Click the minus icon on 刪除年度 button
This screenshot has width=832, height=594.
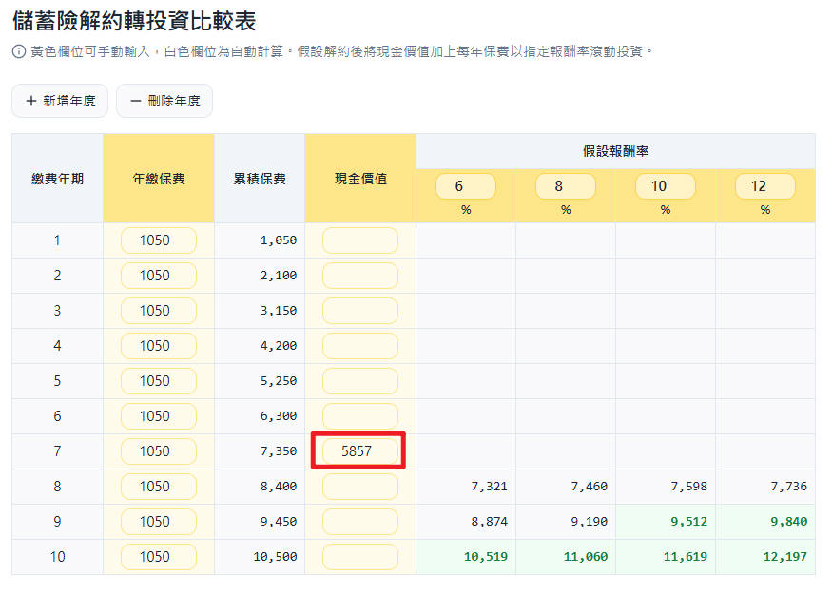tap(133, 100)
